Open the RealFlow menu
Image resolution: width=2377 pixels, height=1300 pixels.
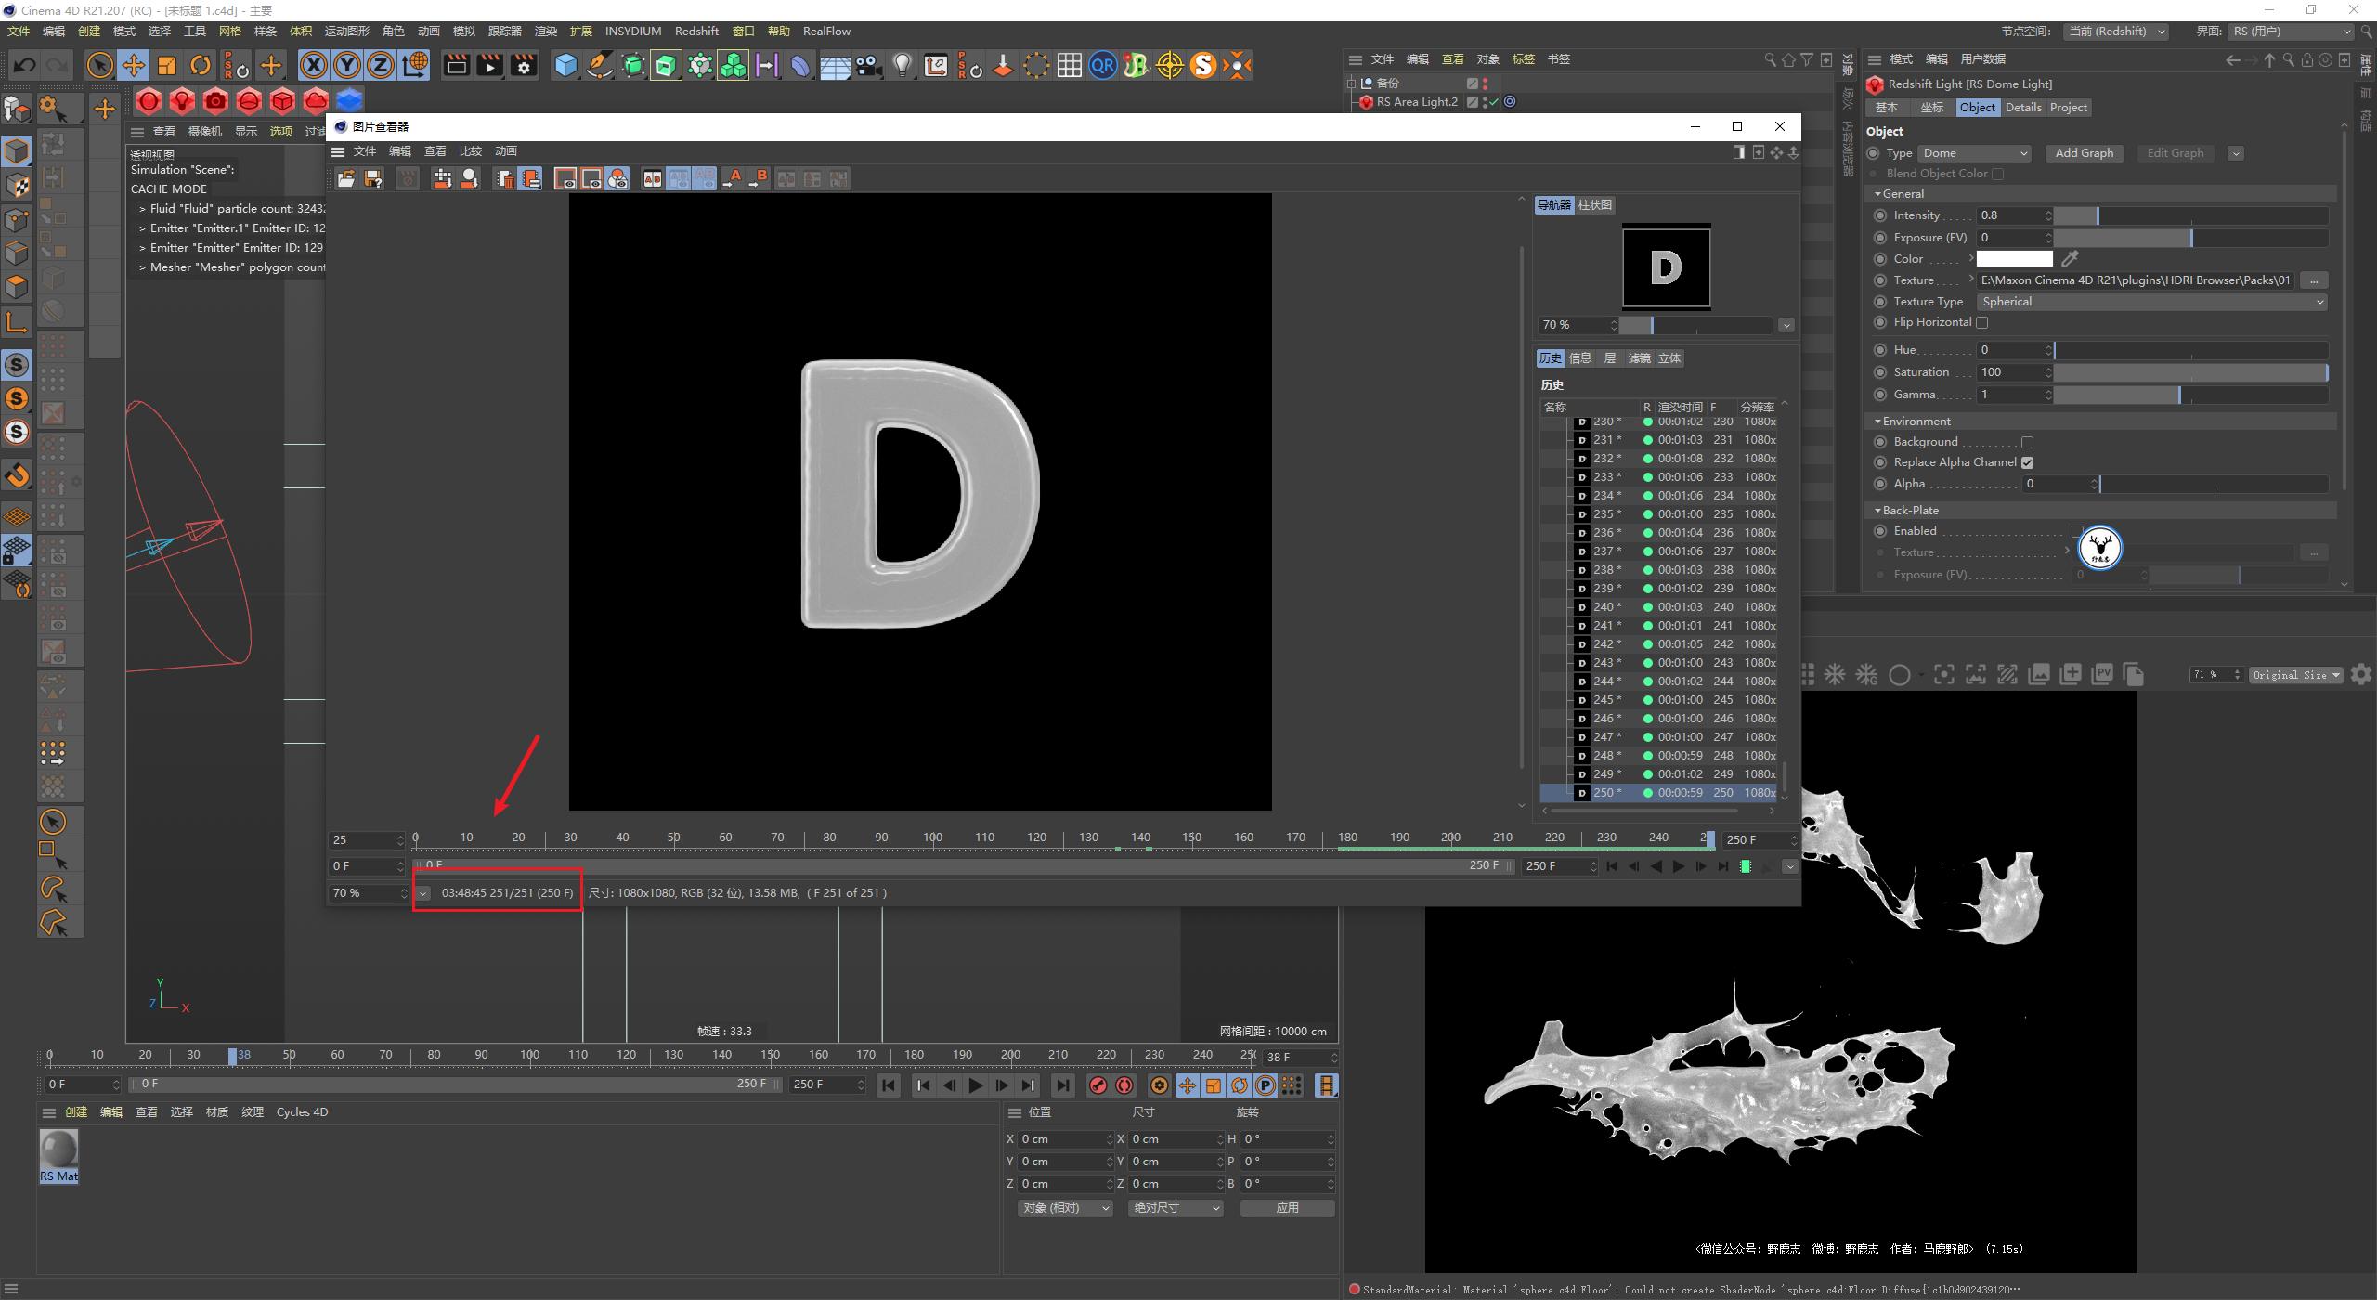[x=825, y=31]
